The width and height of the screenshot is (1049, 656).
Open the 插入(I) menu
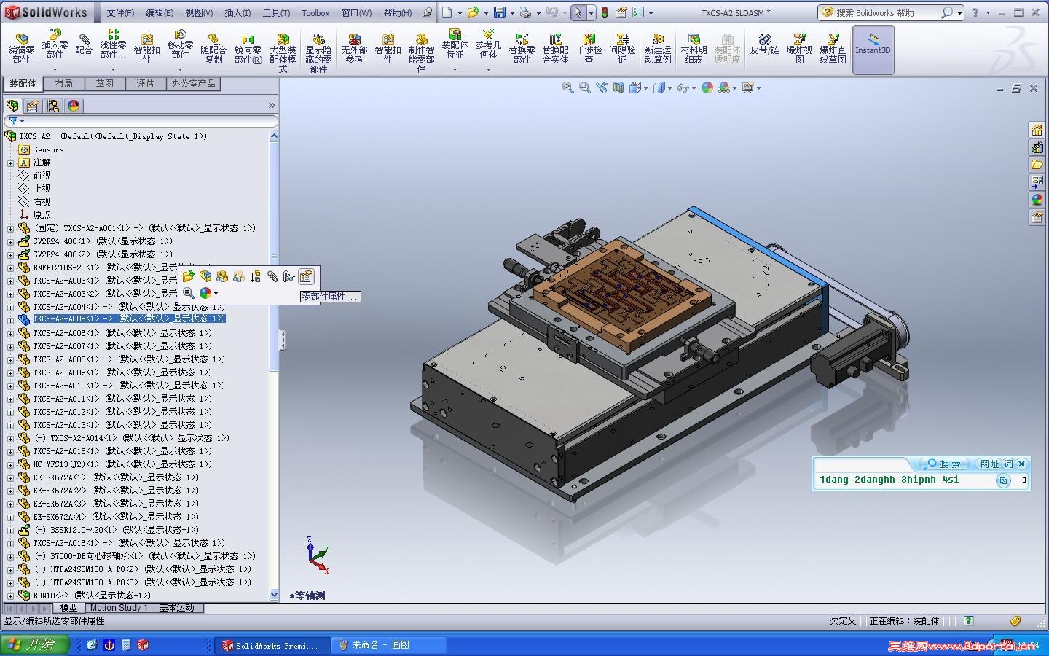tap(237, 12)
